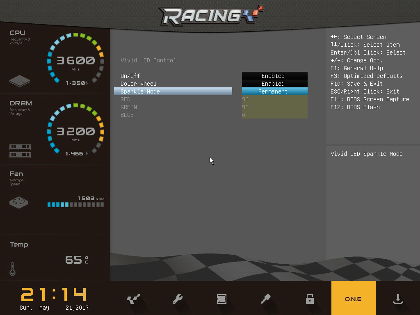Click the fan icon in Fan panel
This screenshot has width=420, height=315.
click(x=18, y=202)
